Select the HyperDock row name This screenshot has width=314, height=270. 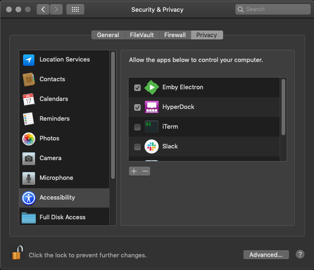(x=178, y=107)
